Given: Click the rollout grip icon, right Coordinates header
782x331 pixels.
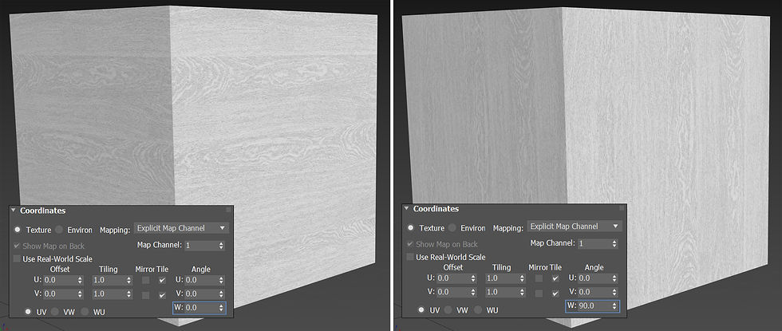Looking at the screenshot, I should pos(622,208).
